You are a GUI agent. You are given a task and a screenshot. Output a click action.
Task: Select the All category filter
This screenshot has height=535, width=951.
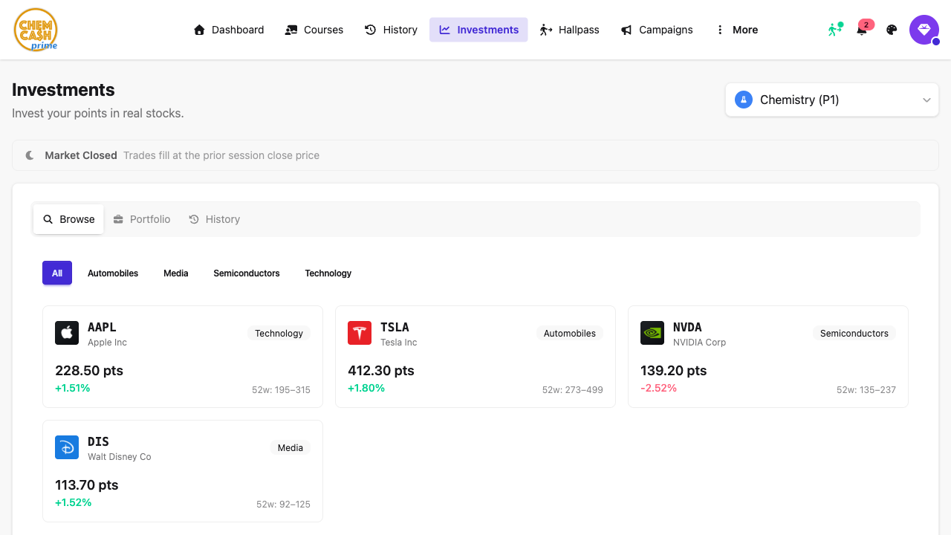(x=57, y=273)
